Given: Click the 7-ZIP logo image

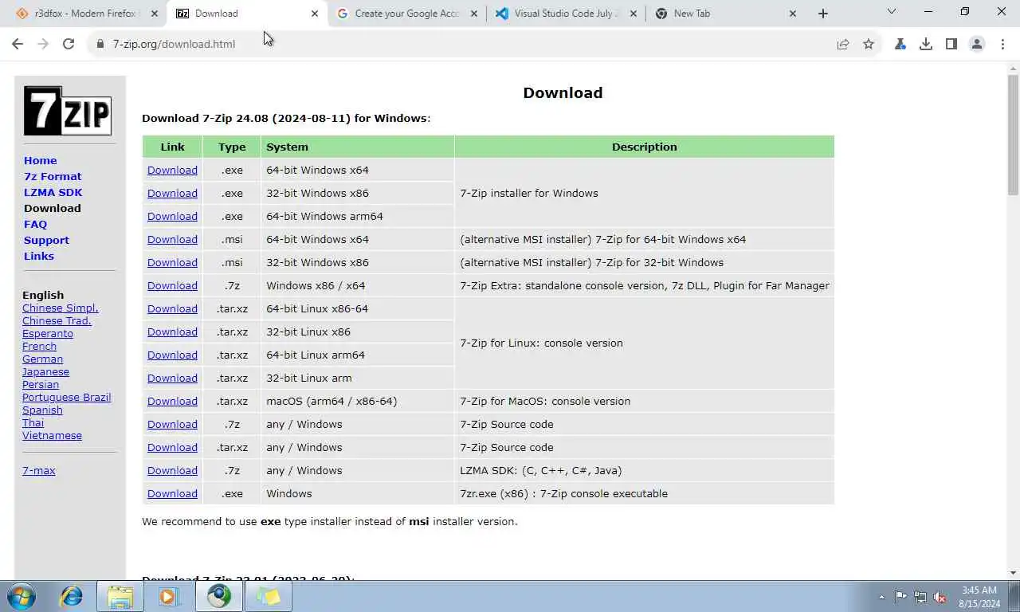Looking at the screenshot, I should pyautogui.click(x=68, y=111).
